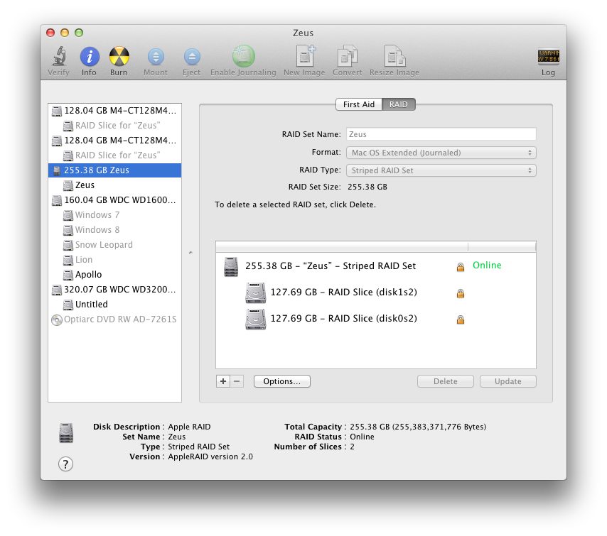This screenshot has height=536, width=607.
Task: Click the Verify microscope icon
Action: (59, 57)
